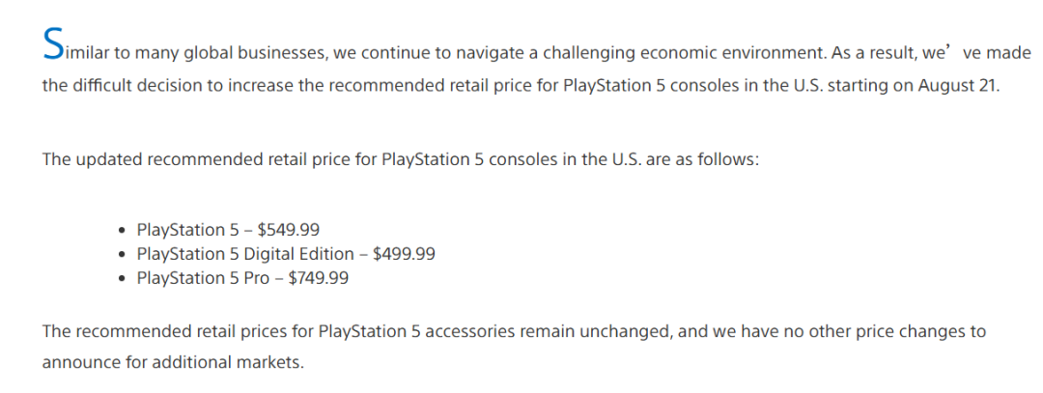Click the "PlayStation 5 Pro – $749.99" item

[242, 278]
